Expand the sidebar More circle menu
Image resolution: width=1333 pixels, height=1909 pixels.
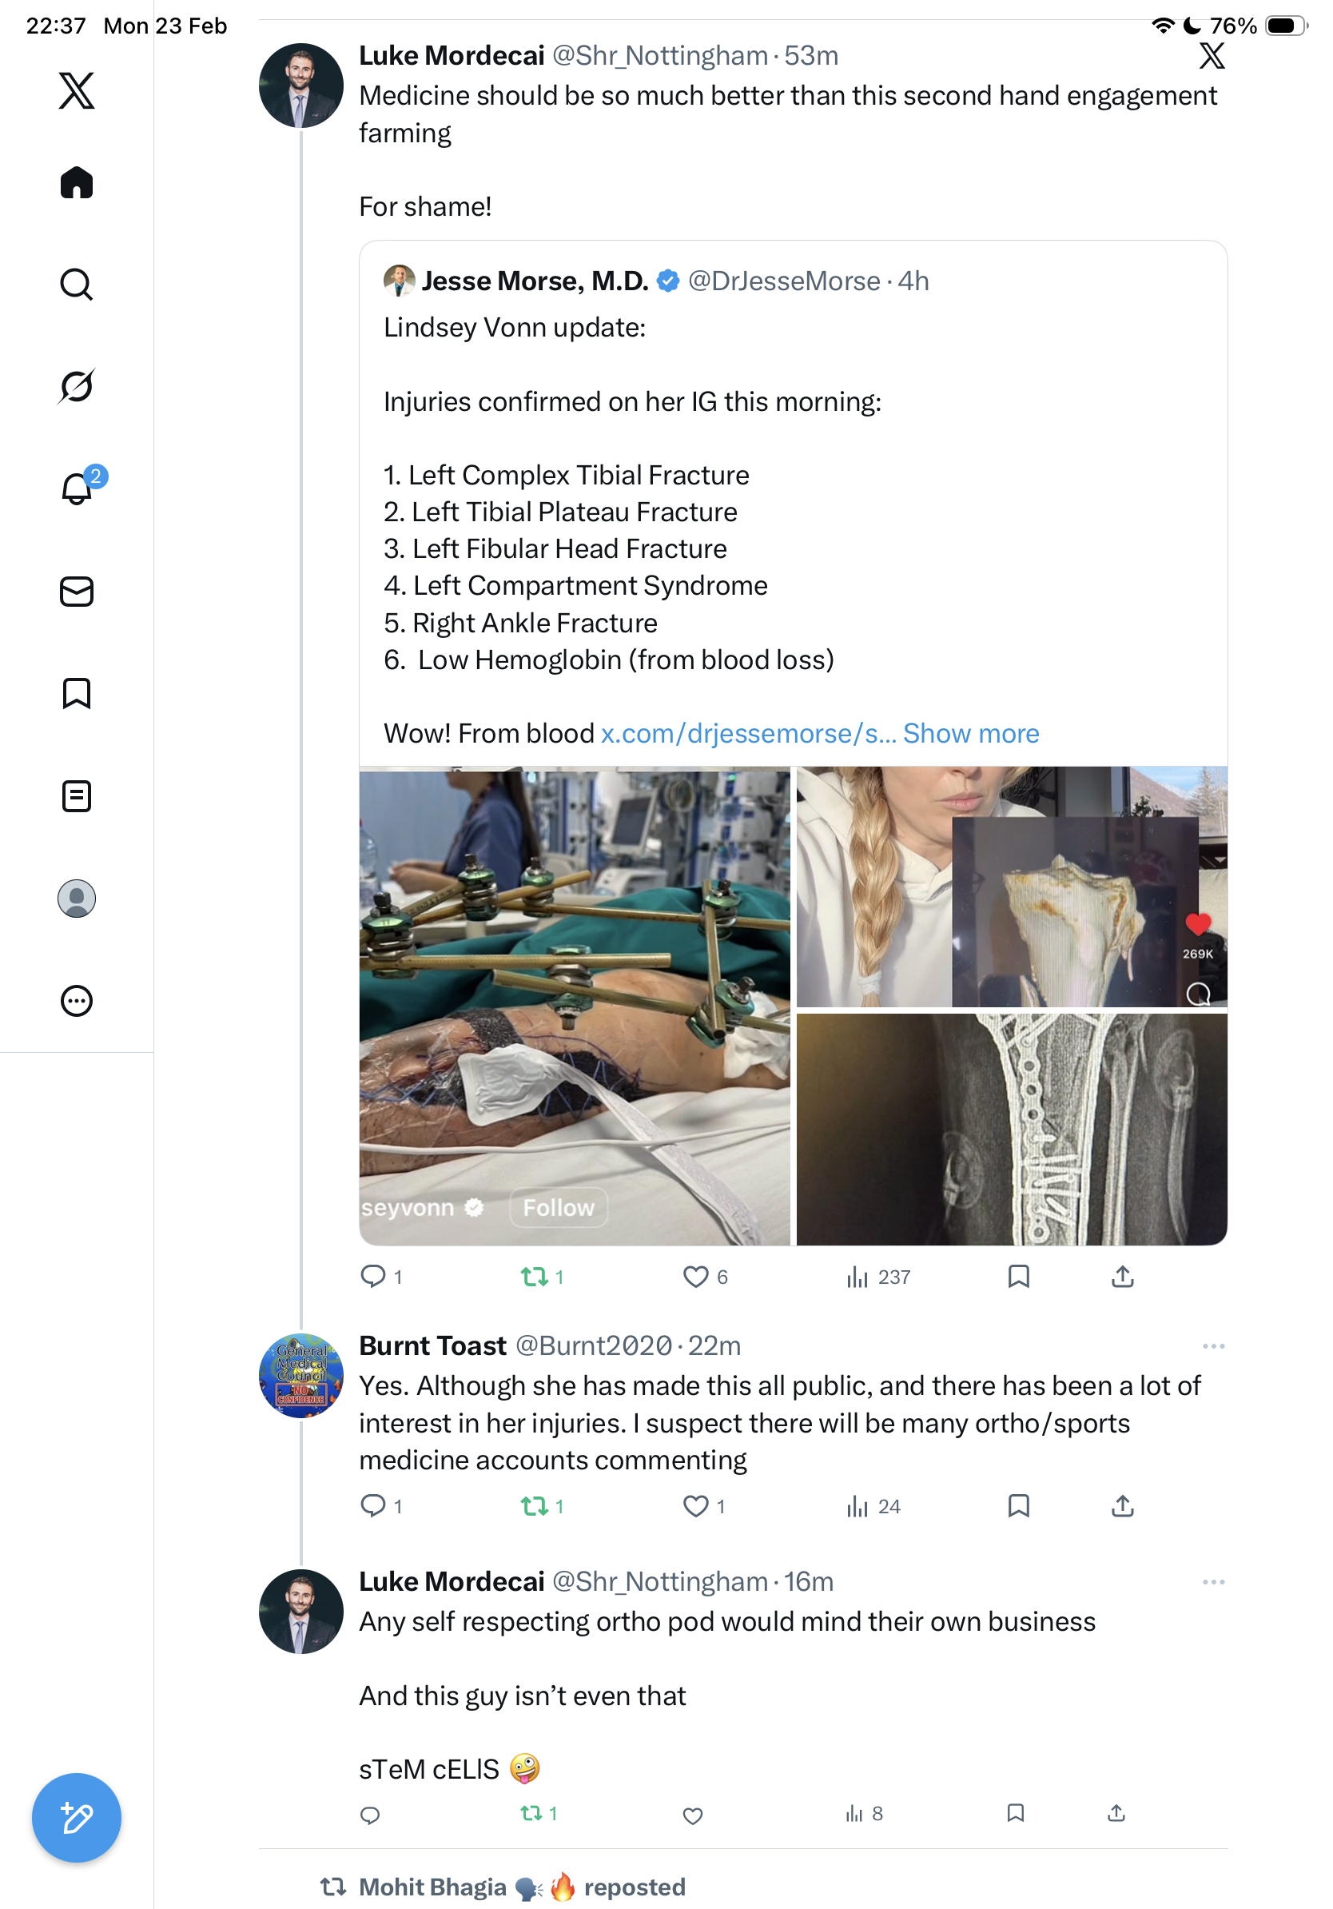[77, 1000]
